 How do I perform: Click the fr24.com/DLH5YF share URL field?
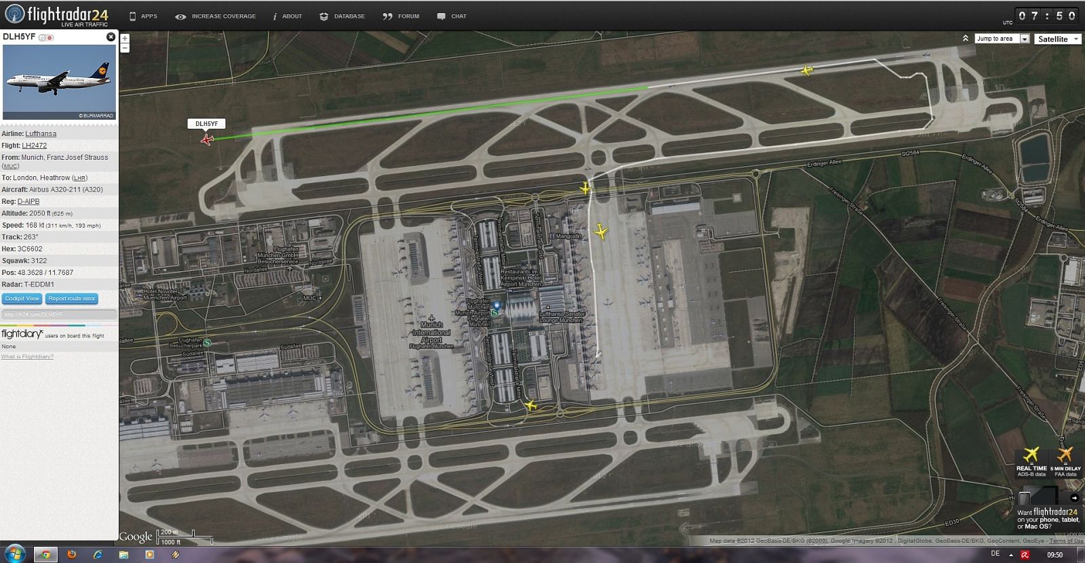click(59, 314)
